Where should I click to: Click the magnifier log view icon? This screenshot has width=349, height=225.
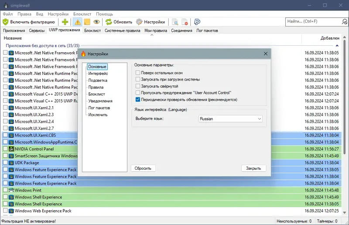click(x=175, y=22)
